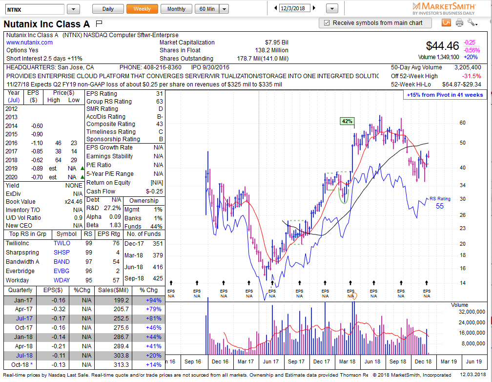Click the 50-Day Avg Volume value 3,205,400
This screenshot has width=492, height=382.
(468, 67)
